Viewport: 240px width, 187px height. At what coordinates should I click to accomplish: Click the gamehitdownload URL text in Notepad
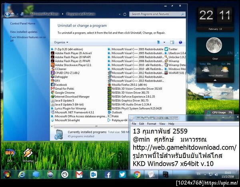184,148
